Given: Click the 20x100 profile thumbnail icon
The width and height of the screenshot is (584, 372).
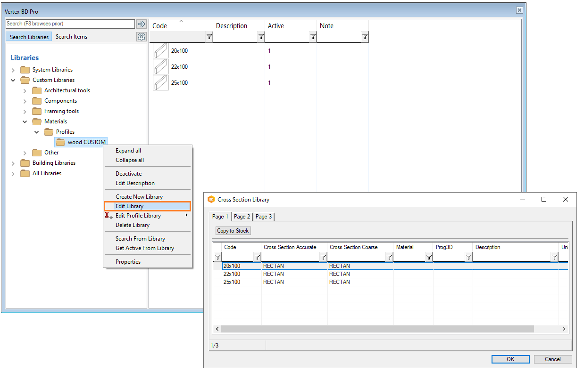Looking at the screenshot, I should (x=160, y=51).
